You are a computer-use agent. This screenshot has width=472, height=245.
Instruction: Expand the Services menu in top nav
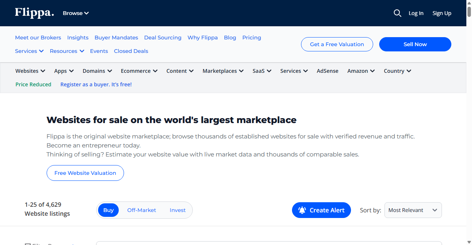29,51
